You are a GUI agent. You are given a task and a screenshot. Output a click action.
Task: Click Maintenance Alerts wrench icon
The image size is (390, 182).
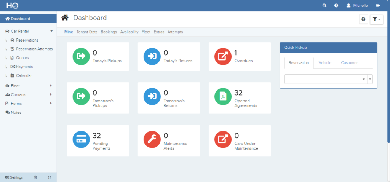point(152,139)
